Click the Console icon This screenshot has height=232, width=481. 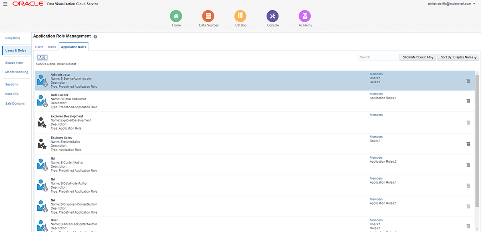[x=273, y=16]
